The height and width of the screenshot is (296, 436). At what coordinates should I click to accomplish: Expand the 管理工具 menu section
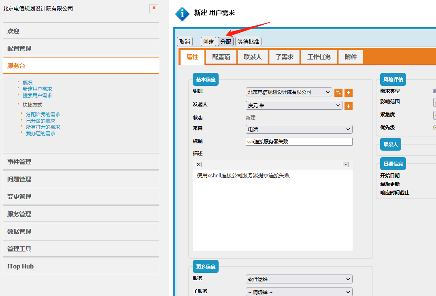(81, 249)
